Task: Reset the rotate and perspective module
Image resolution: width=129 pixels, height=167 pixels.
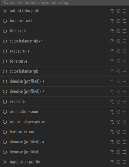Action: point(118,122)
